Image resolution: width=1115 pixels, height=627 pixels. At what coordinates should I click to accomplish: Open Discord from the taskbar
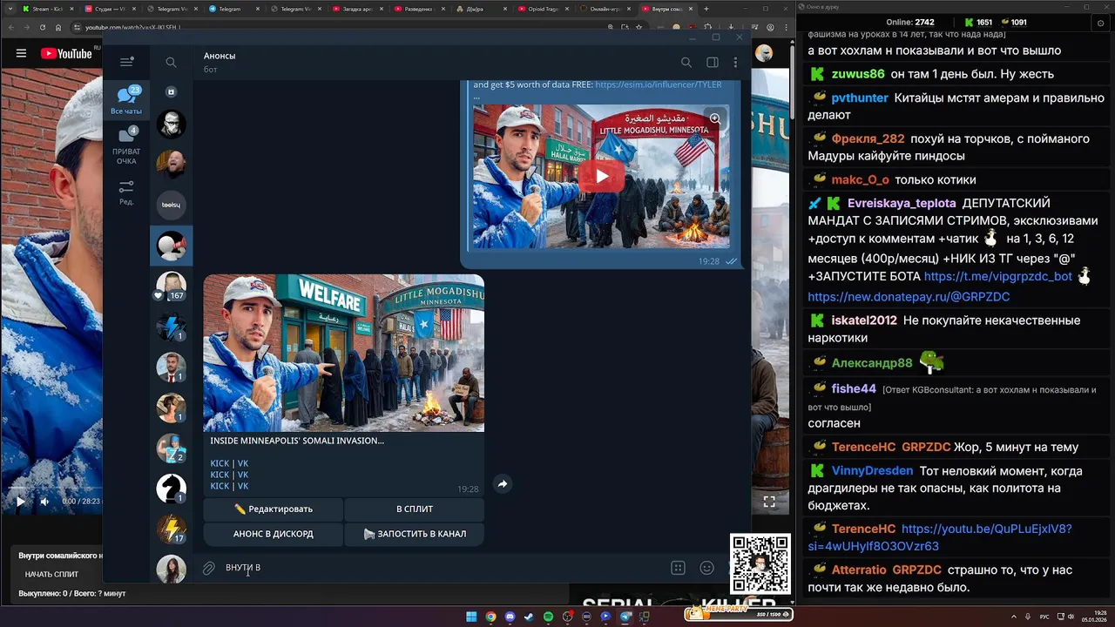(x=510, y=617)
